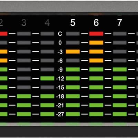Click channel 6's green -9 segment
Image resolution: width=138 pixels, height=138 pixels.
[x=96, y=69]
